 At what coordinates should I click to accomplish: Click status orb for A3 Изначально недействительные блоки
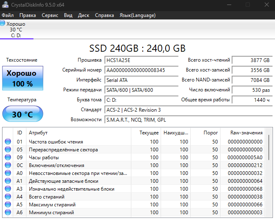pyautogui.click(x=8, y=189)
